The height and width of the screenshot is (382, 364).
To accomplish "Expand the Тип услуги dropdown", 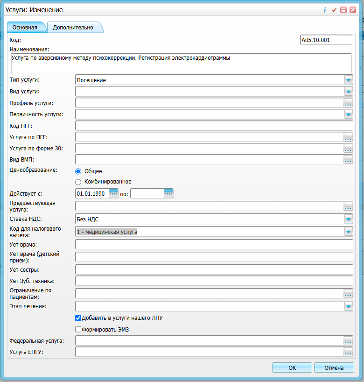I will tap(348, 80).
